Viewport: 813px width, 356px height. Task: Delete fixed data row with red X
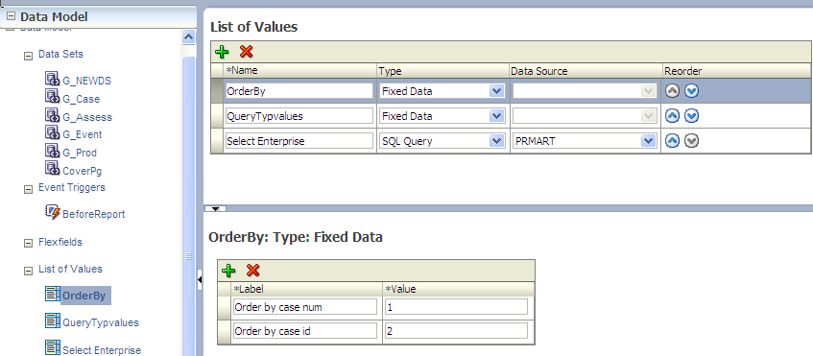(252, 270)
